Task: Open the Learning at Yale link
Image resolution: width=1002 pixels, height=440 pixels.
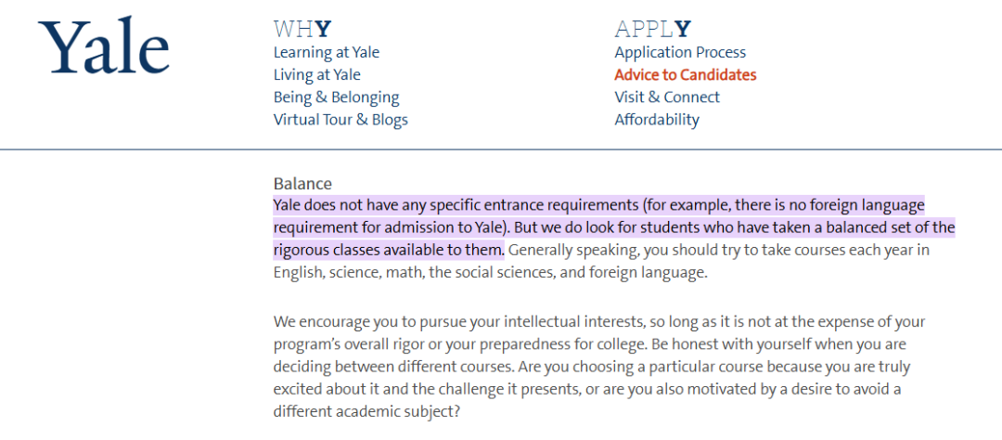Action: pyautogui.click(x=326, y=52)
